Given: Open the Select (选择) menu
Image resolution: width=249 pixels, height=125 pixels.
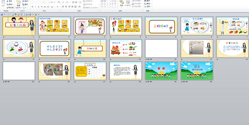Looking at the screenshot, I should 148,7.
